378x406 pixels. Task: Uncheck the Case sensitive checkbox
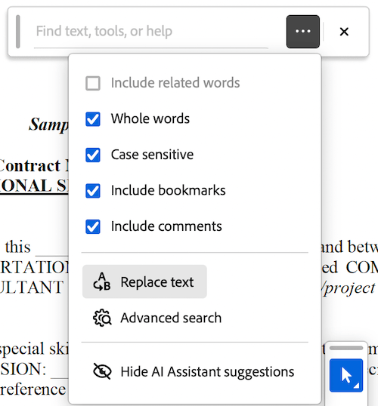93,155
